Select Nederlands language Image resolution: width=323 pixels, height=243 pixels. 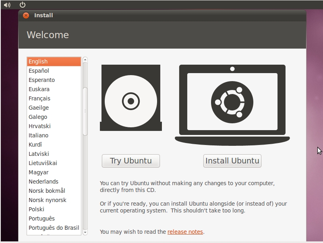(x=54, y=182)
